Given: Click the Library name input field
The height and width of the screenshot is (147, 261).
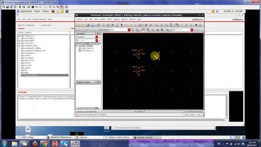Looking at the screenshot, I should pos(43,33).
